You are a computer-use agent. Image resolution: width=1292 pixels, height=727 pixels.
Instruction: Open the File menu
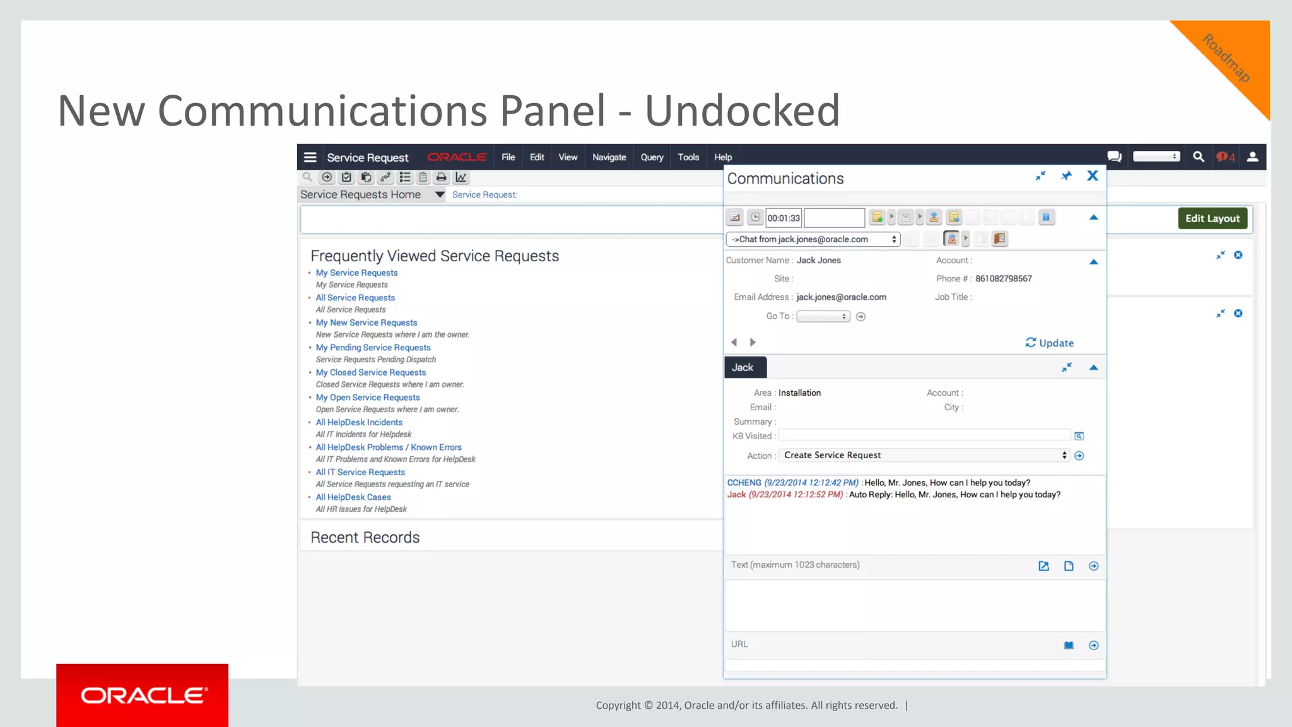508,157
